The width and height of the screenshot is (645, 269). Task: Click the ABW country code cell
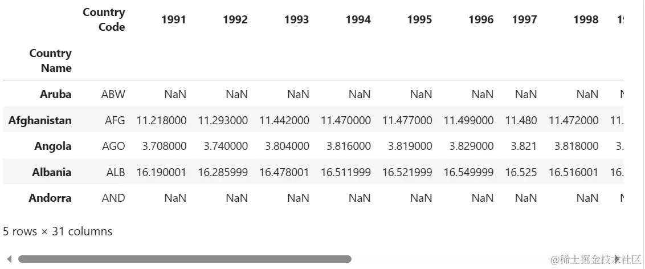[x=113, y=94]
